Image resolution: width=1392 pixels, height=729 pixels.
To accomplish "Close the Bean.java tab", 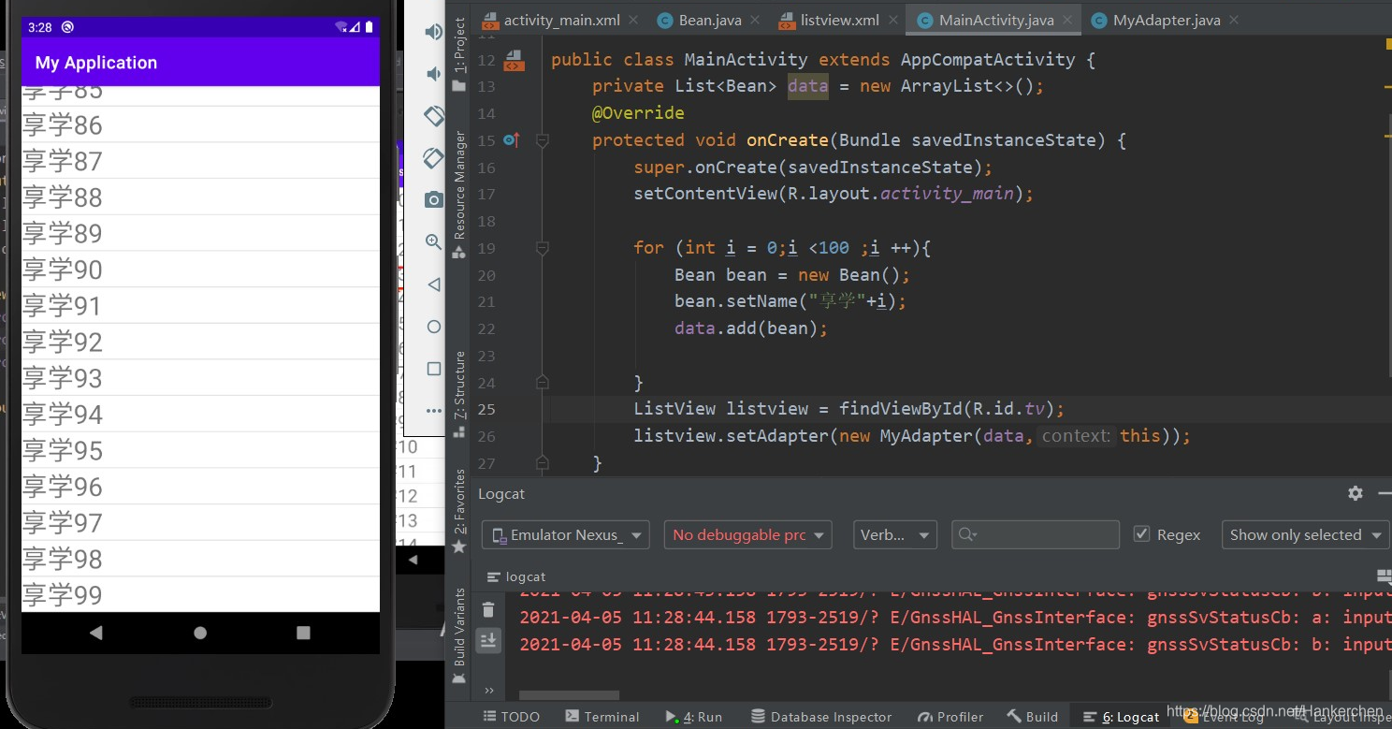I will [755, 20].
